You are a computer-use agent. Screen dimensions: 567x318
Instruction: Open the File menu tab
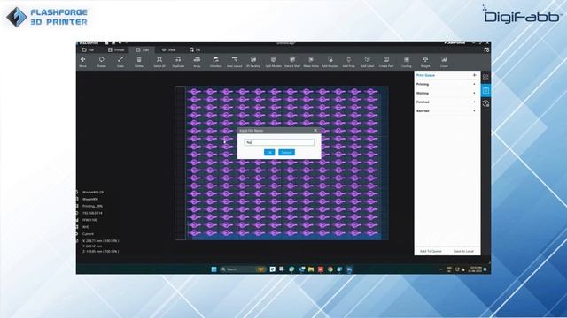click(x=88, y=49)
